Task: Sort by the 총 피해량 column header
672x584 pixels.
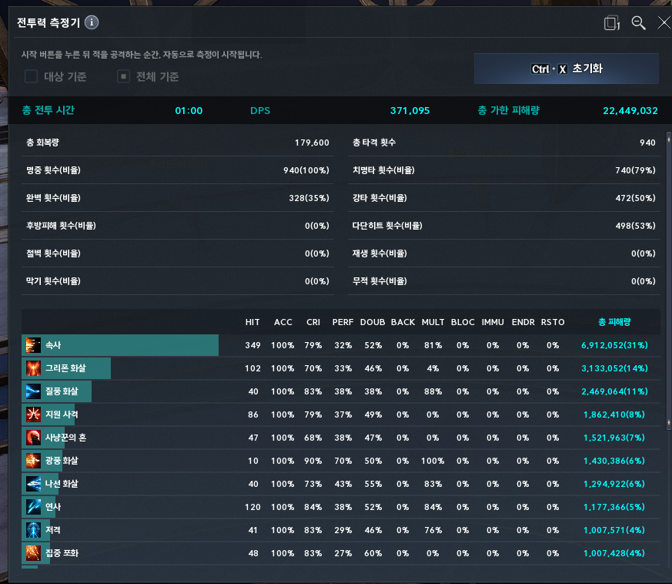Action: (x=613, y=321)
